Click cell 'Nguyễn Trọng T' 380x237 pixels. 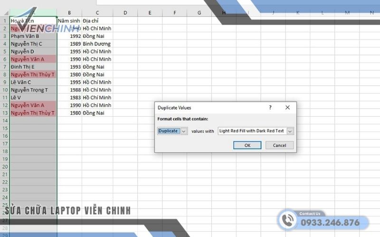point(33,90)
